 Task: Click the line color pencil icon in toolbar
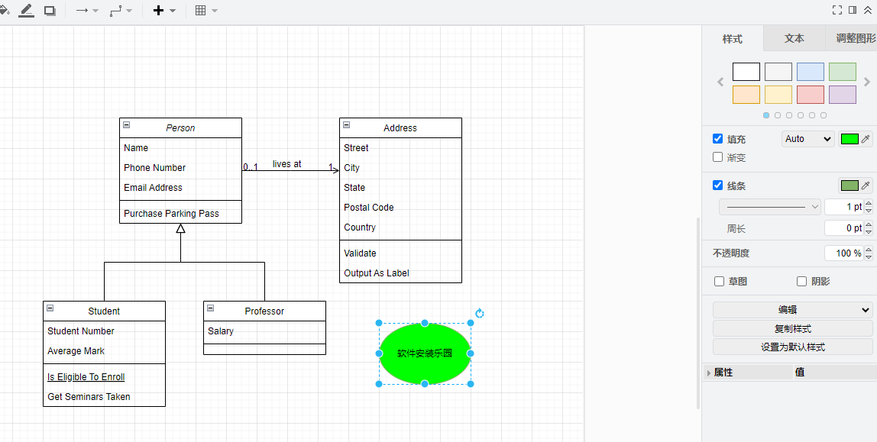[27, 11]
